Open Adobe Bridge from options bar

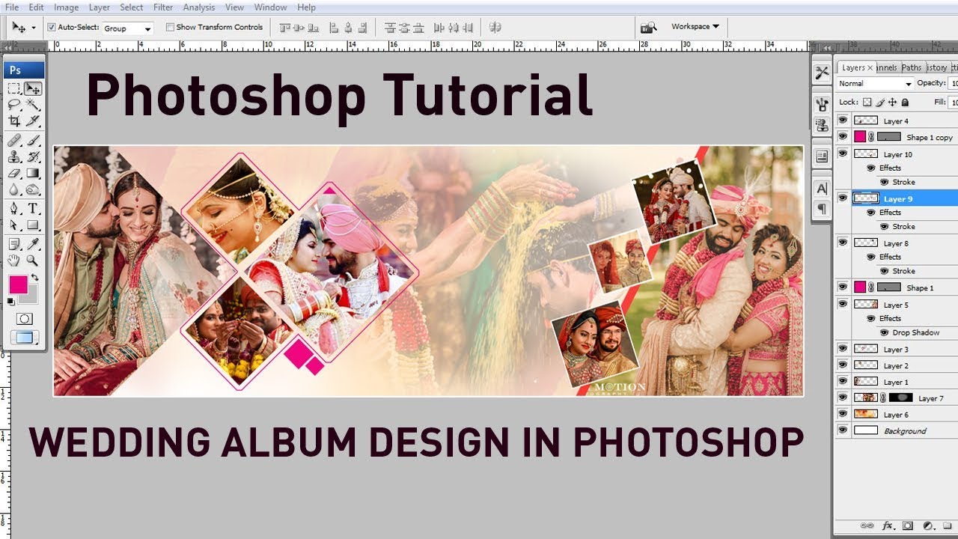click(648, 27)
